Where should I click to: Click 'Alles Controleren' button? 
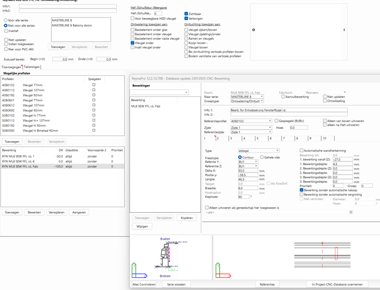[144, 284]
